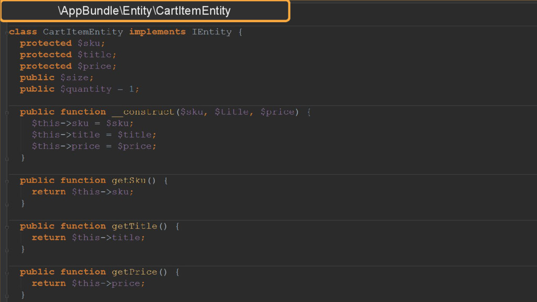The height and width of the screenshot is (302, 537).
Task: Click the implements keyword
Action: point(157,32)
